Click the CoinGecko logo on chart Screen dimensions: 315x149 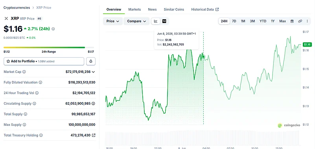coord(289,125)
